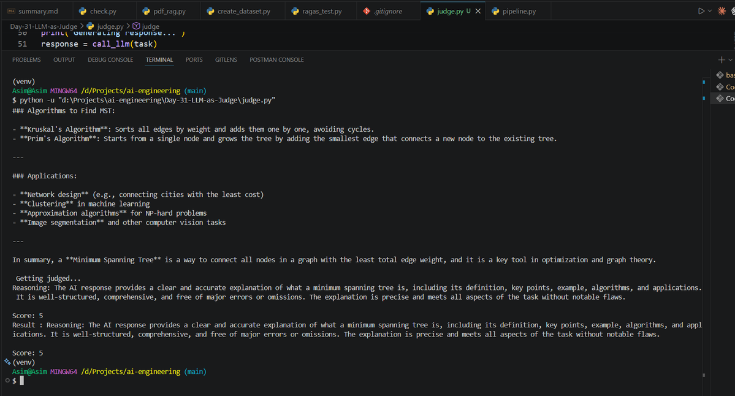
Task: Click the command decoration circle at prompt
Action: coord(7,381)
